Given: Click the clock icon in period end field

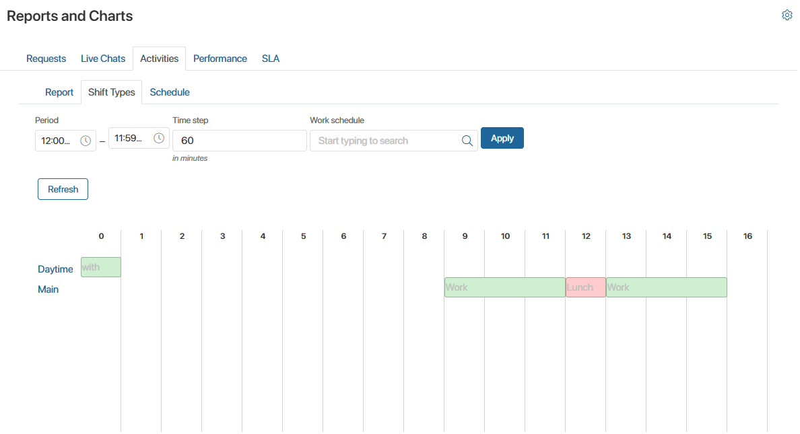Looking at the screenshot, I should pyautogui.click(x=159, y=138).
